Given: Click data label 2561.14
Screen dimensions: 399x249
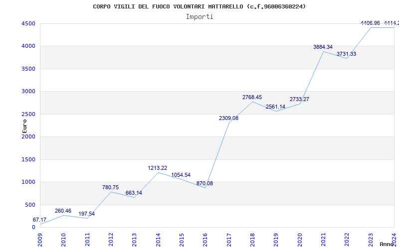Looking at the screenshot, I should [276, 107].
